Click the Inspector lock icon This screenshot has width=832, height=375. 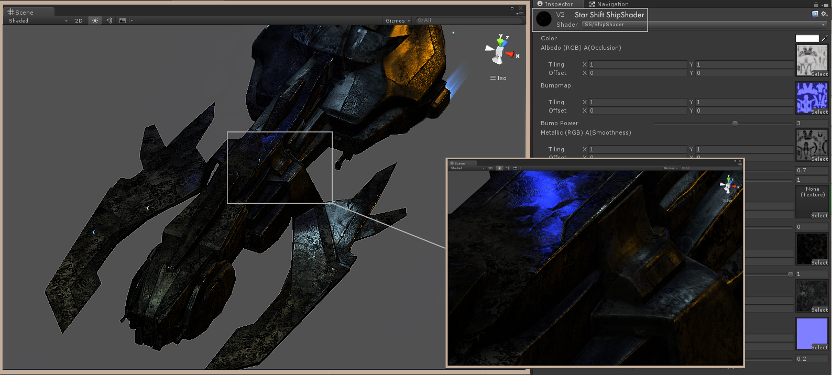coord(816,4)
